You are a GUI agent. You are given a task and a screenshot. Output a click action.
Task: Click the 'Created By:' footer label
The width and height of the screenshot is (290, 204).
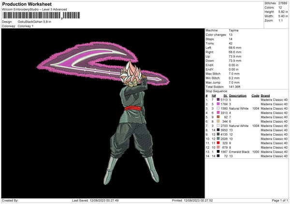10,200
